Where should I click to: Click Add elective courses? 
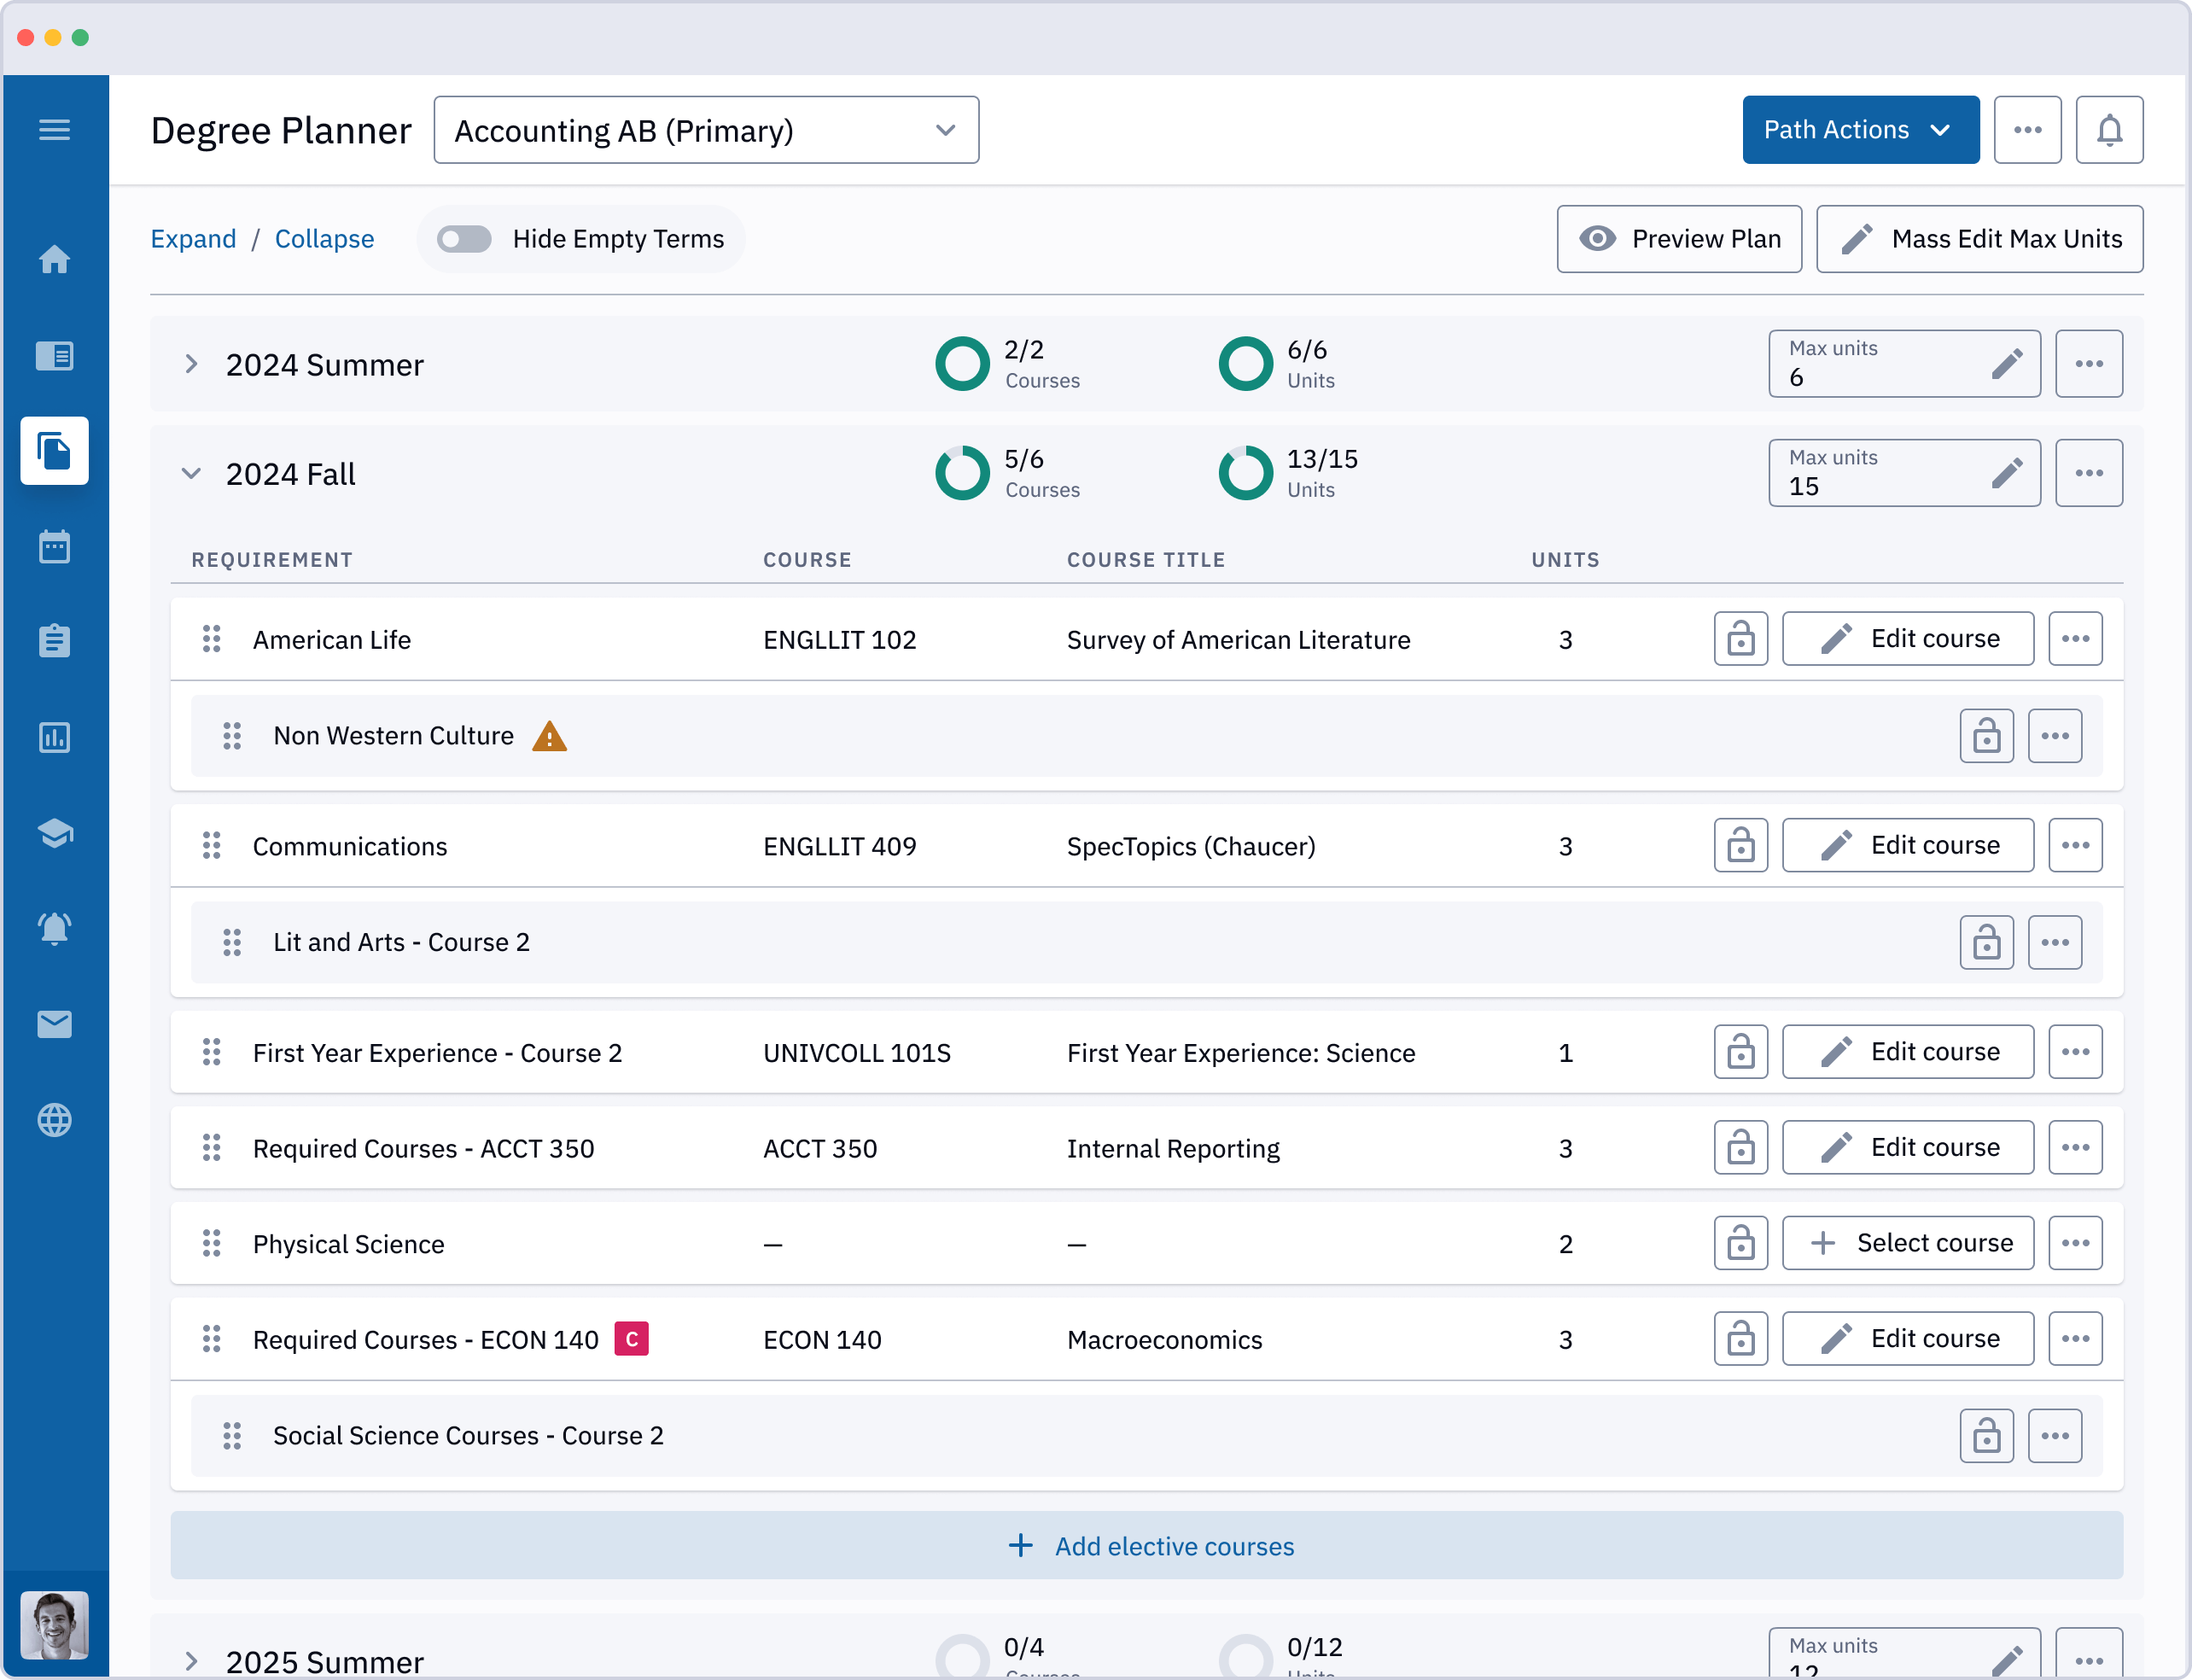click(1147, 1546)
